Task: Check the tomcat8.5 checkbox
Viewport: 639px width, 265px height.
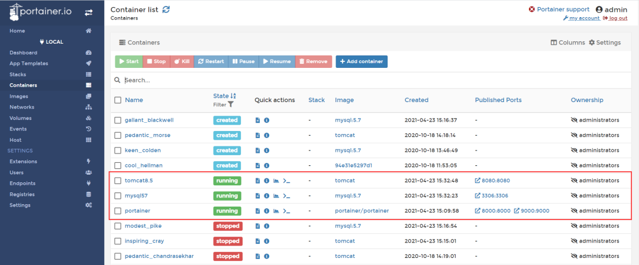Action: pos(118,181)
